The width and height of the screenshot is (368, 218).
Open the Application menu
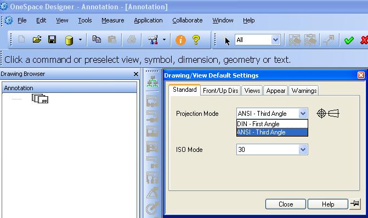148,21
